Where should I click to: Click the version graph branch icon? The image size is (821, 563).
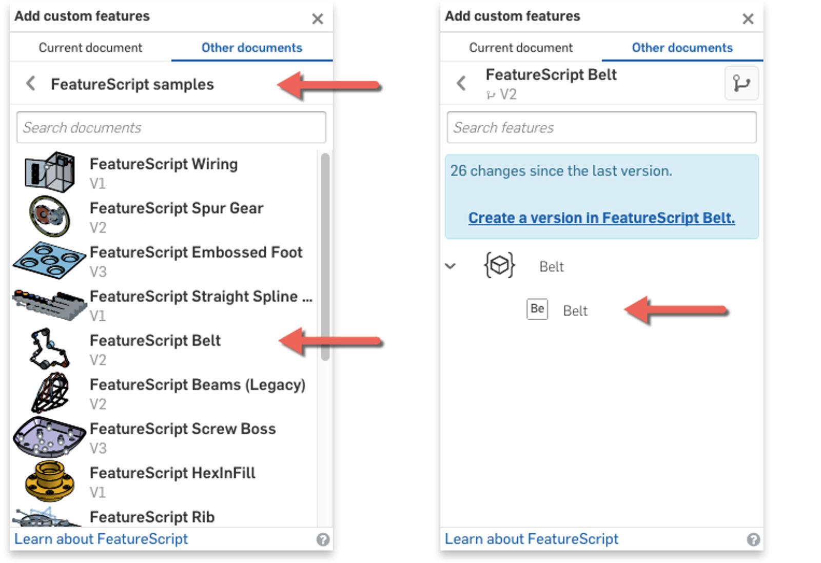pos(741,83)
